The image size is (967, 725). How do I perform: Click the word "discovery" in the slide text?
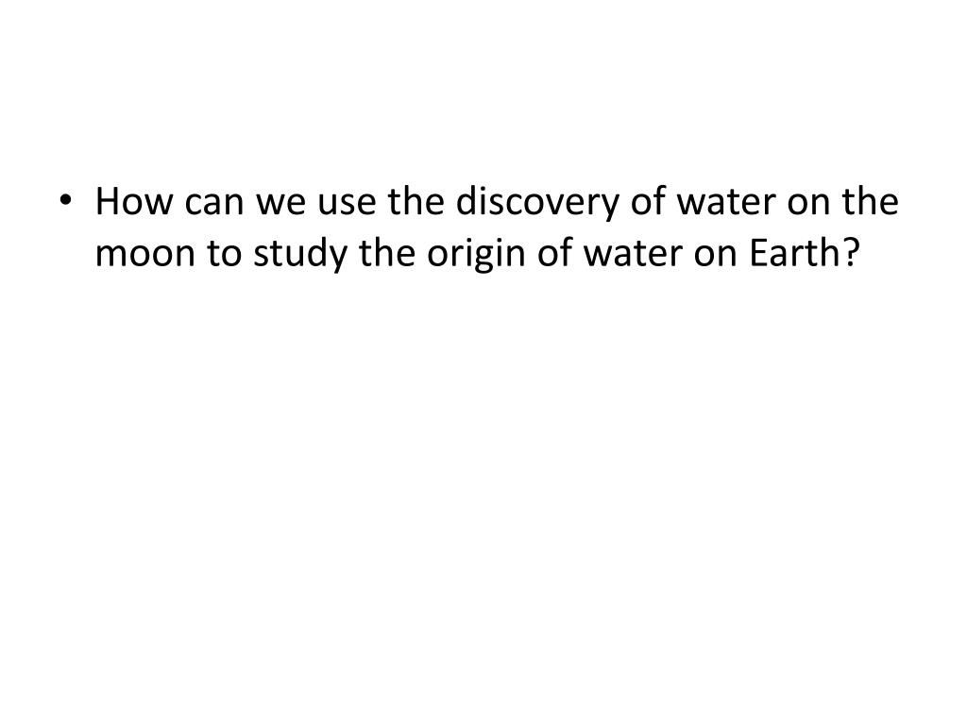tap(537, 203)
